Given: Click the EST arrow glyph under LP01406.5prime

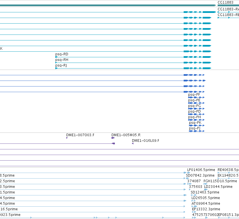Looking at the screenshot, I should click(189, 173).
